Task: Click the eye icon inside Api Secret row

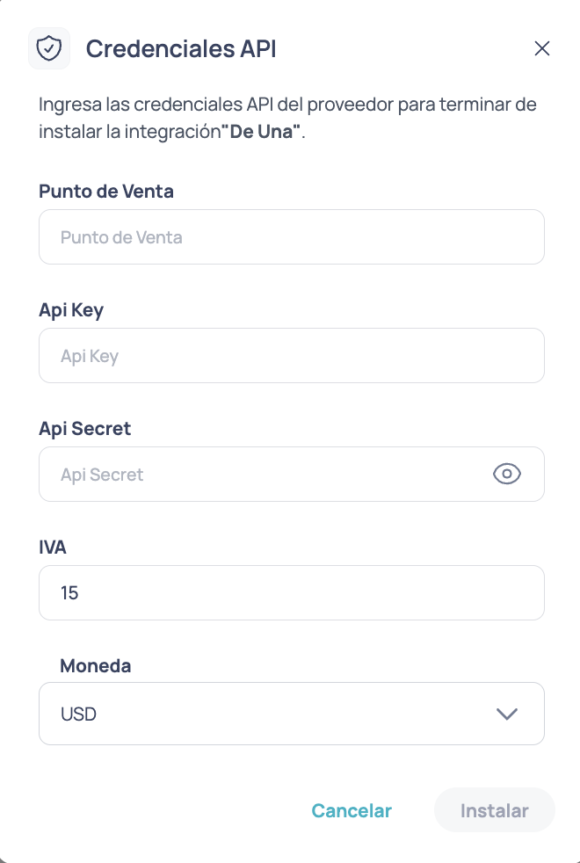Action: (x=507, y=474)
